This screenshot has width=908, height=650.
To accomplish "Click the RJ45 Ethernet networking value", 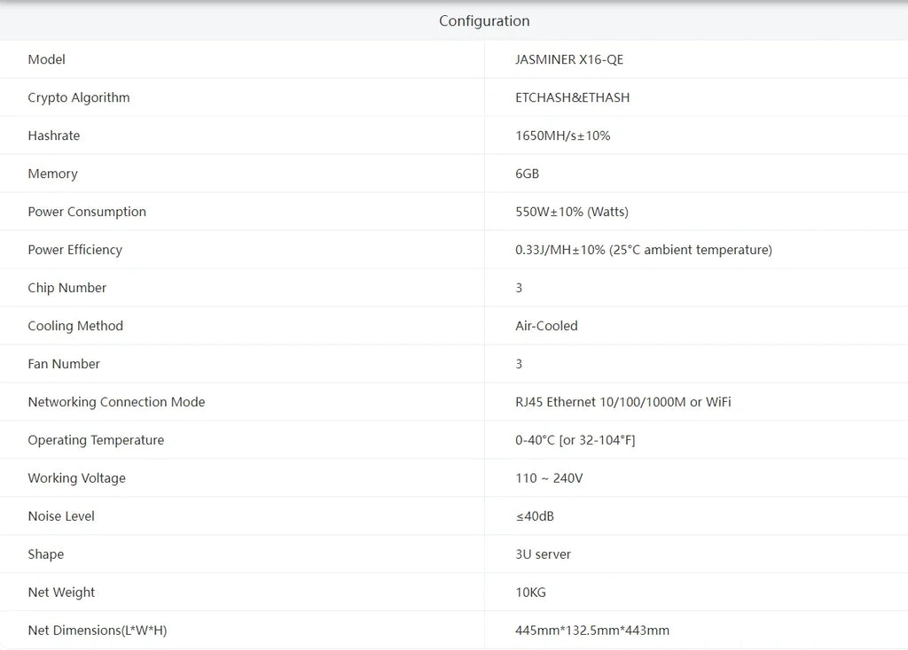I will [x=622, y=403].
